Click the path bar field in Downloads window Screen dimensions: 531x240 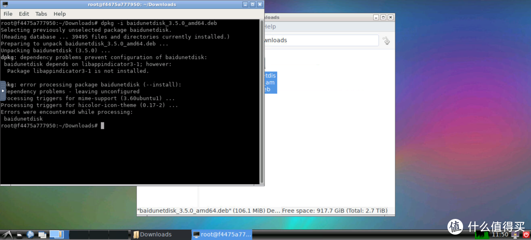pos(321,40)
